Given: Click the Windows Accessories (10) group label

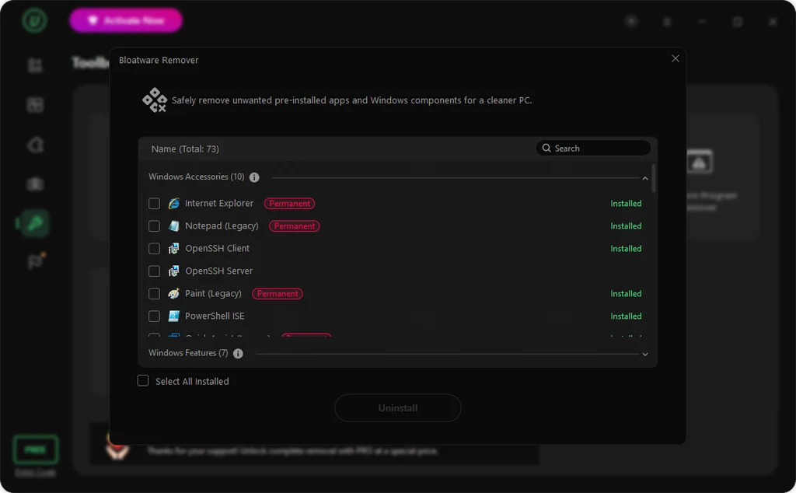Looking at the screenshot, I should point(197,177).
